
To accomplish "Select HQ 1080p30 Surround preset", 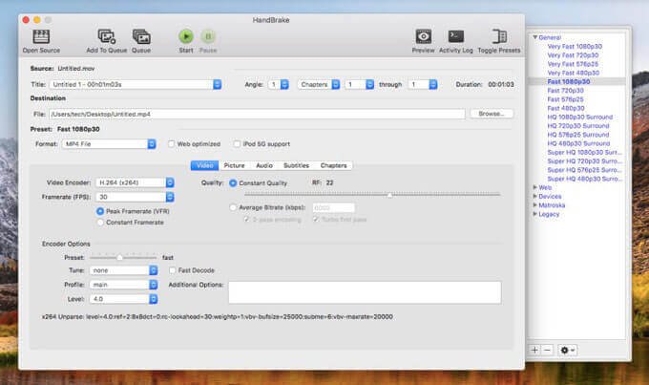I will (580, 117).
